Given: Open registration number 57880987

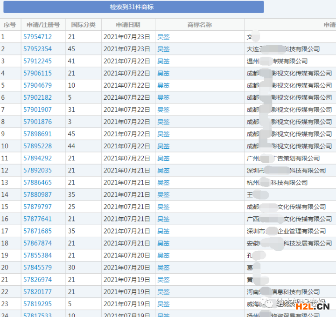Looking at the screenshot, I should point(37,194).
